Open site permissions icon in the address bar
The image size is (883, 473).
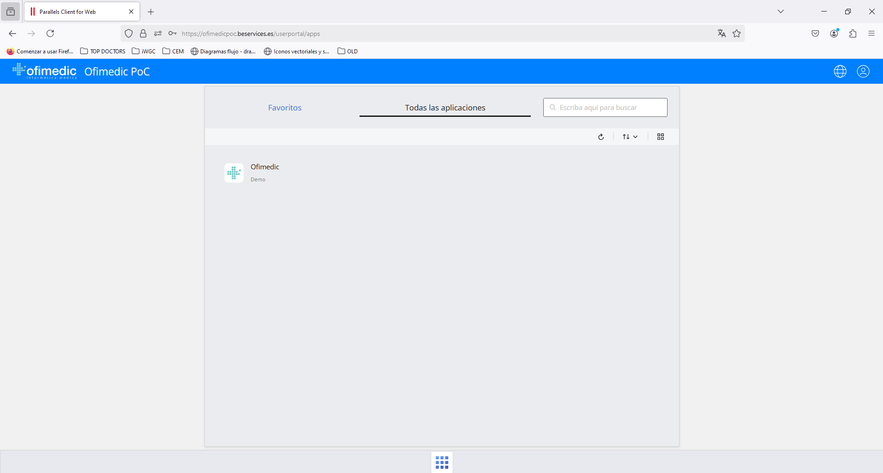(158, 34)
